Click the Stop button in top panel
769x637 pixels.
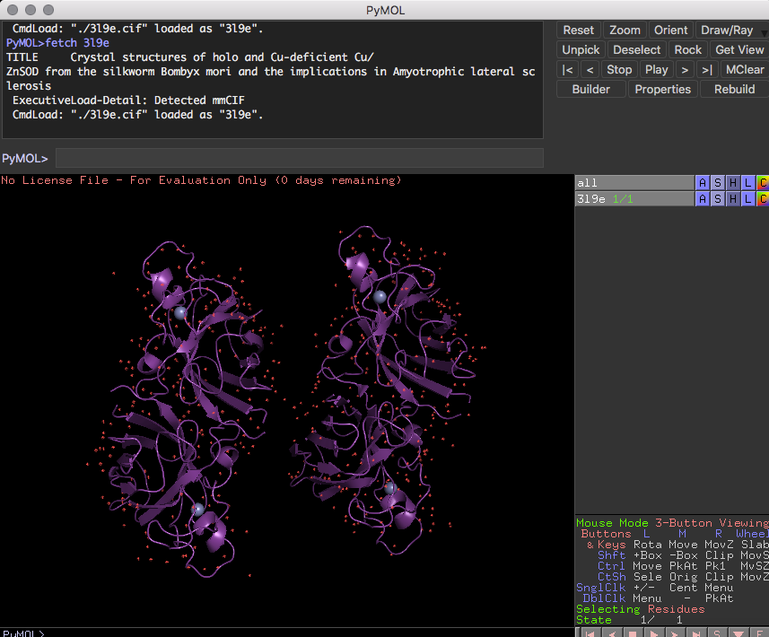point(619,70)
